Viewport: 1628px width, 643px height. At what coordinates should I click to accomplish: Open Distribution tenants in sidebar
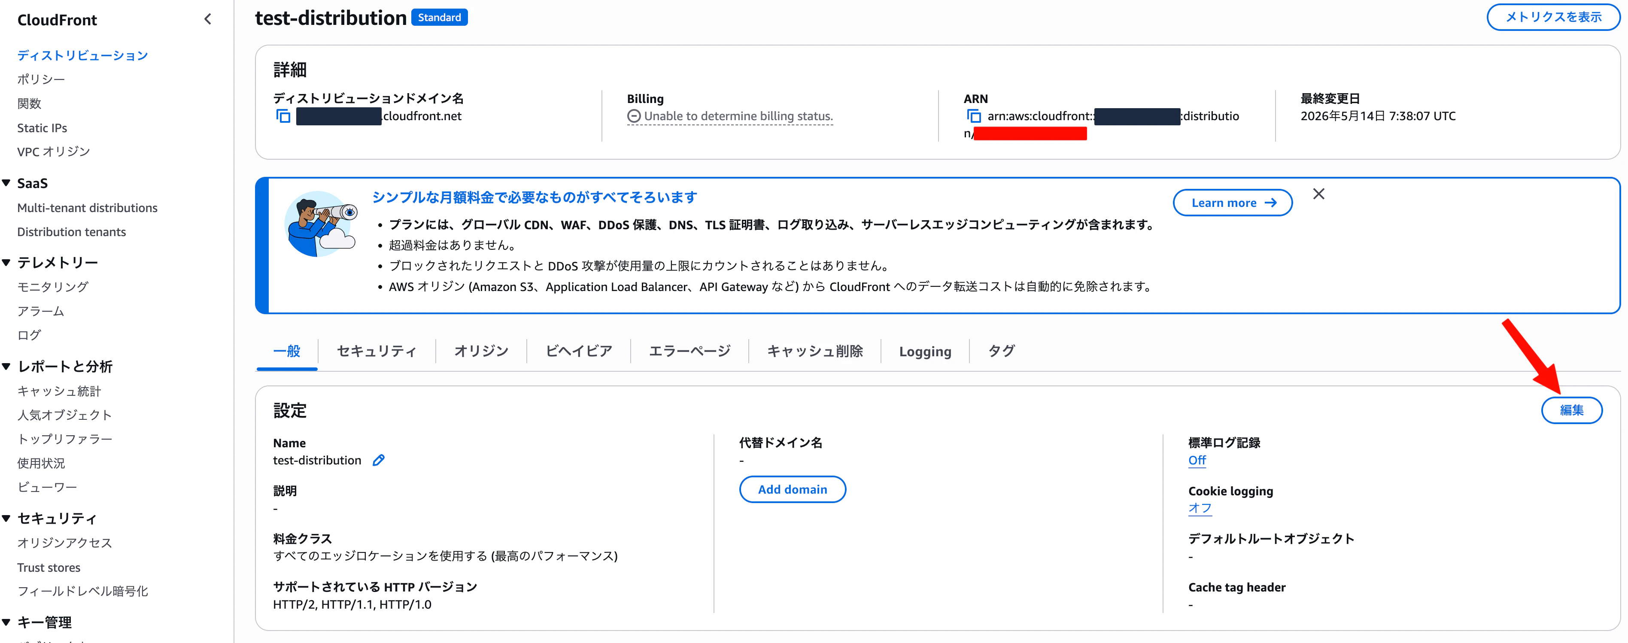[71, 232]
